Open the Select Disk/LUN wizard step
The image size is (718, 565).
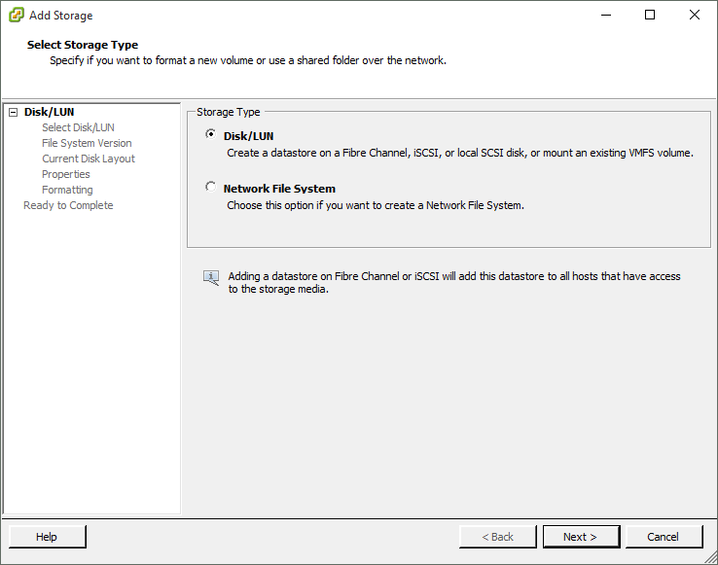click(x=78, y=127)
